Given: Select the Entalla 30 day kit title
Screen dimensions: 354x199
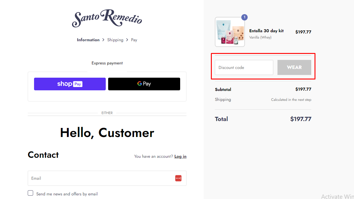Looking at the screenshot, I should (x=266, y=31).
